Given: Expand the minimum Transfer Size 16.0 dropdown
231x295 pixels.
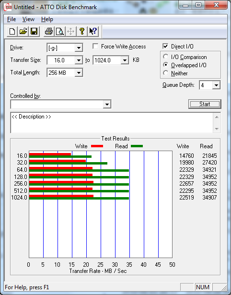Looking at the screenshot, I should pos(79,60).
